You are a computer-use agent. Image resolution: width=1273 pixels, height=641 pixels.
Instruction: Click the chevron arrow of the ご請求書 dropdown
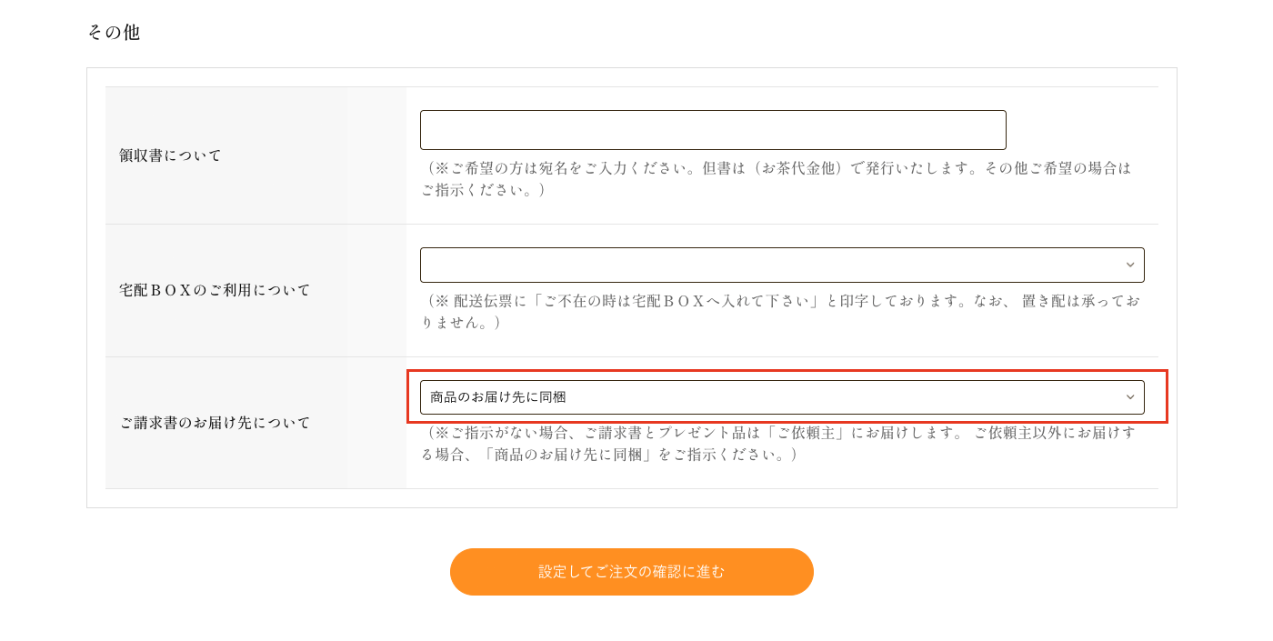(1130, 397)
